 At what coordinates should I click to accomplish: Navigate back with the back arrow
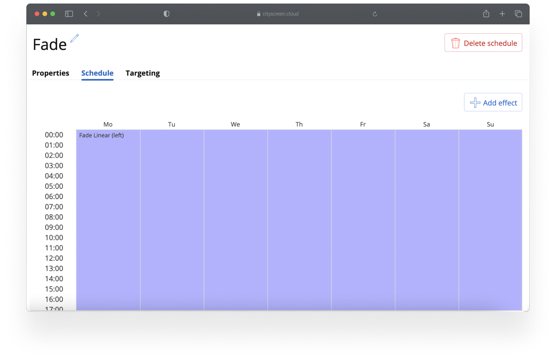pyautogui.click(x=86, y=13)
